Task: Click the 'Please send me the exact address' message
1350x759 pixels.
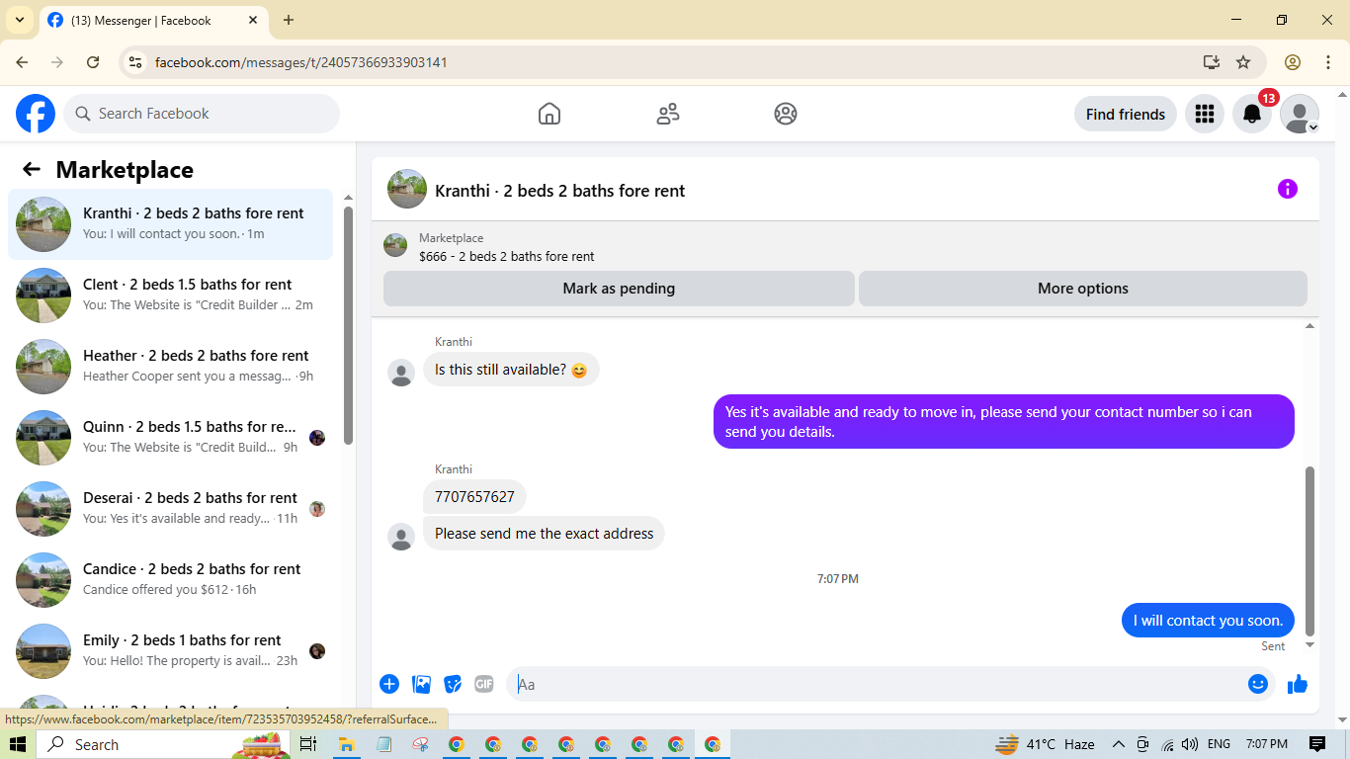Action: (544, 534)
